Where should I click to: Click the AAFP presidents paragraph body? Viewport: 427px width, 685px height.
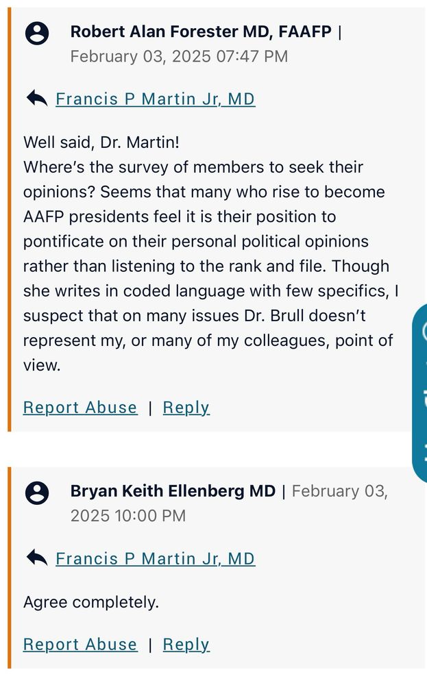click(206, 266)
